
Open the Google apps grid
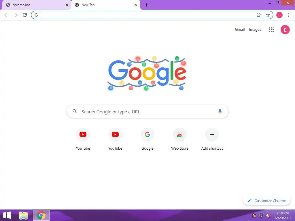[271, 30]
